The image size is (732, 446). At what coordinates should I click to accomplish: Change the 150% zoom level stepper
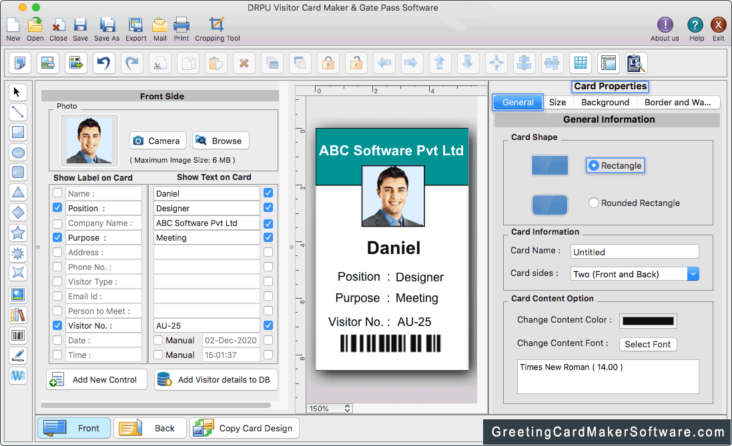pos(348,408)
